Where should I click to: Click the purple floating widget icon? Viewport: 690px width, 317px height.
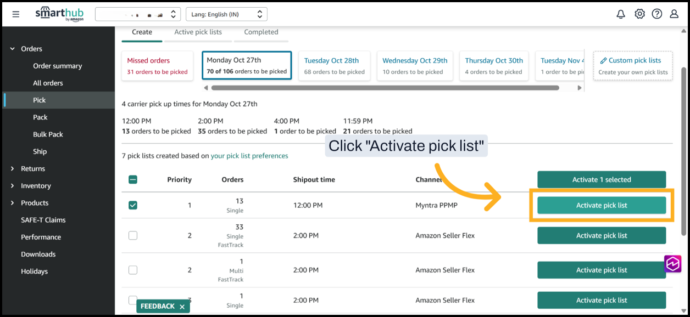pos(673,264)
